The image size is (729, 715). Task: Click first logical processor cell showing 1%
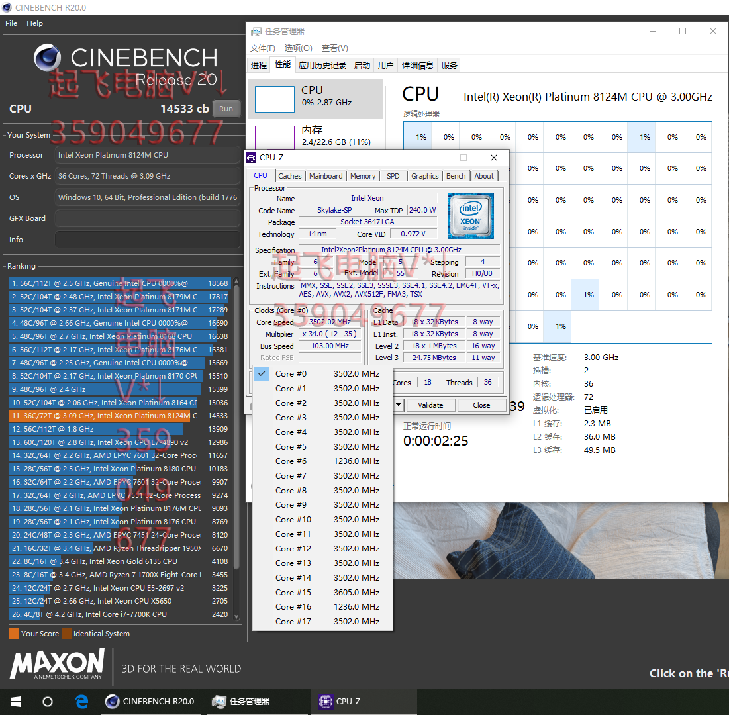tap(418, 137)
